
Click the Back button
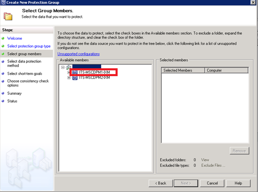pos(161,183)
